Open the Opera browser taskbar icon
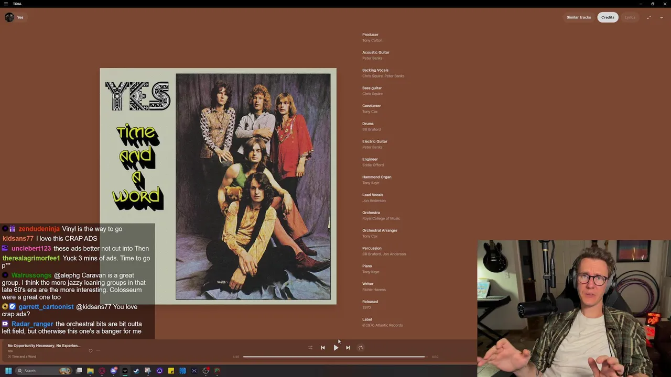Screen dimensions: 671x377 [102, 371]
